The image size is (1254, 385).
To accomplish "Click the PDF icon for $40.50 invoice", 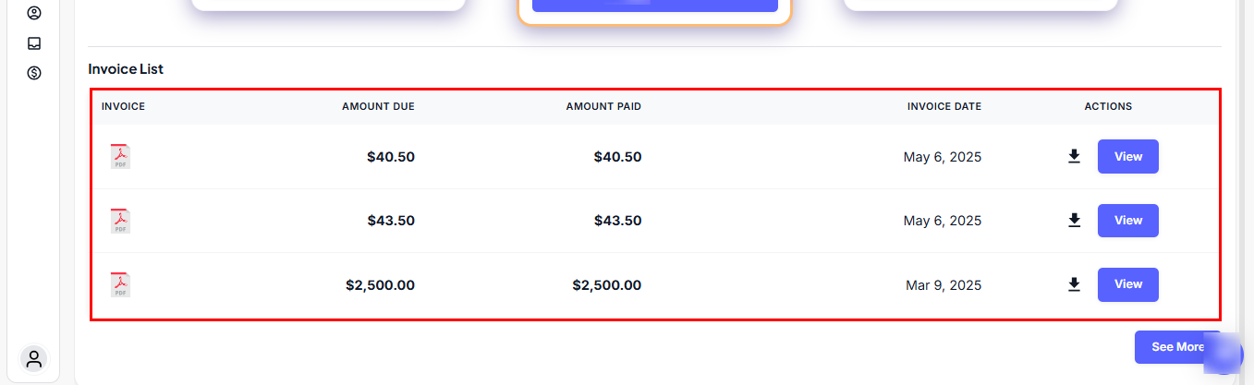I will point(120,157).
